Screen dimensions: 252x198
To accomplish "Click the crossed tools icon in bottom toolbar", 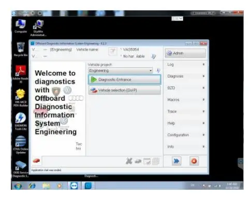I will click(x=129, y=161).
